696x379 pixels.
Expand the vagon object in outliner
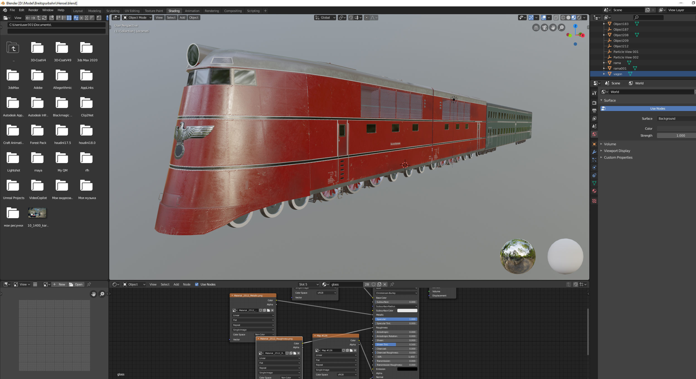604,74
